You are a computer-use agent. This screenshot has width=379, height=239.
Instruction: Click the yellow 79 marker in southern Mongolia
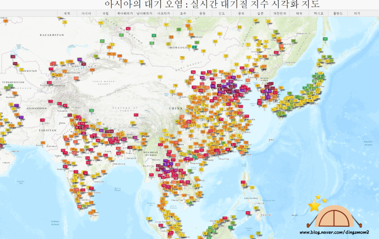(x=182, y=58)
